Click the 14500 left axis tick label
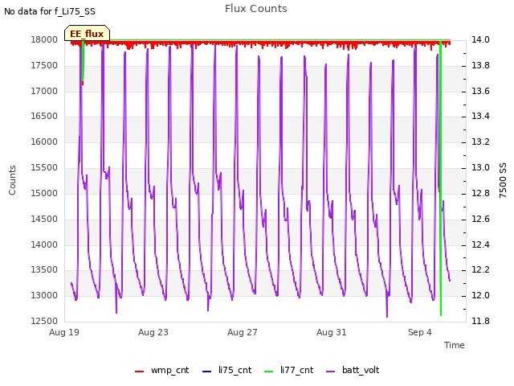 pyautogui.click(x=44, y=219)
